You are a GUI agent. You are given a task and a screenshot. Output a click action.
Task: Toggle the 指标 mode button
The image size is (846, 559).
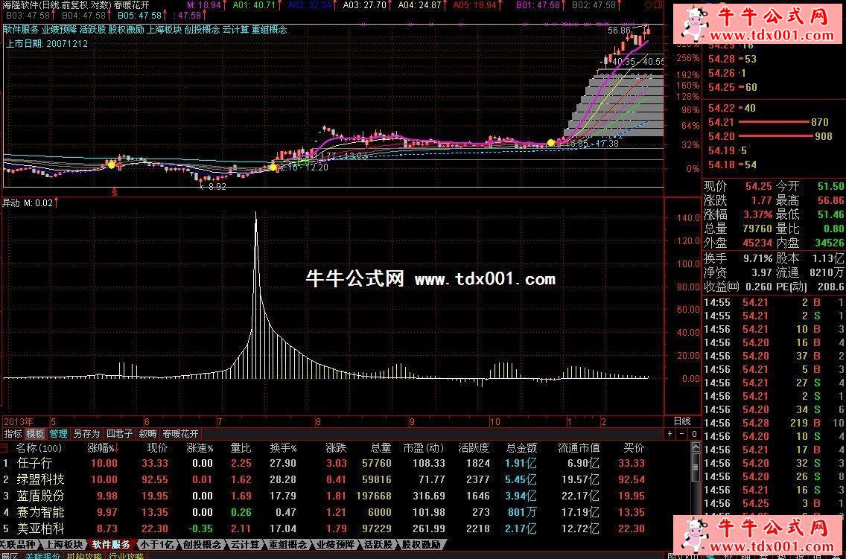pos(13,433)
